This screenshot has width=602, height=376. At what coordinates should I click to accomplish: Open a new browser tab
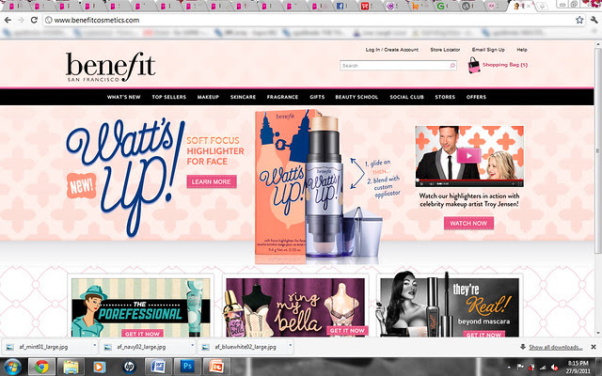point(542,7)
